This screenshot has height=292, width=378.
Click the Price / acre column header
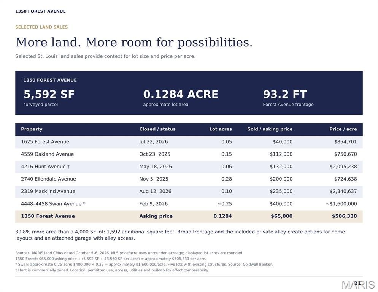pyautogui.click(x=343, y=129)
